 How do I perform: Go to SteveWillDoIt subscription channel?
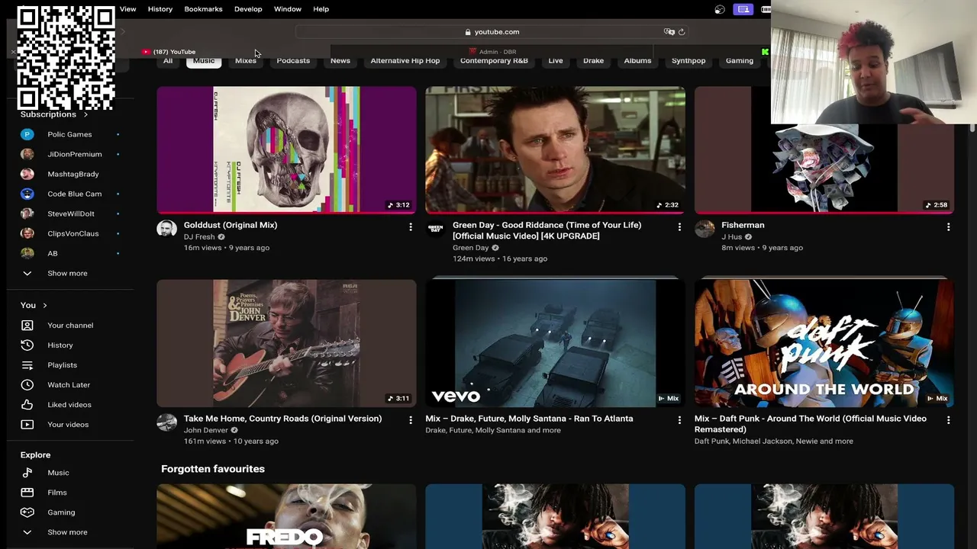coord(71,213)
